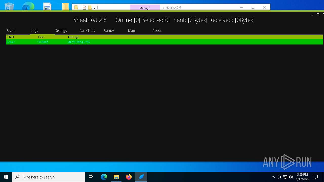Screen dimensions: 324x182
Task: Open the Manage ribbon tab in File Explorer
Action: pyautogui.click(x=145, y=8)
